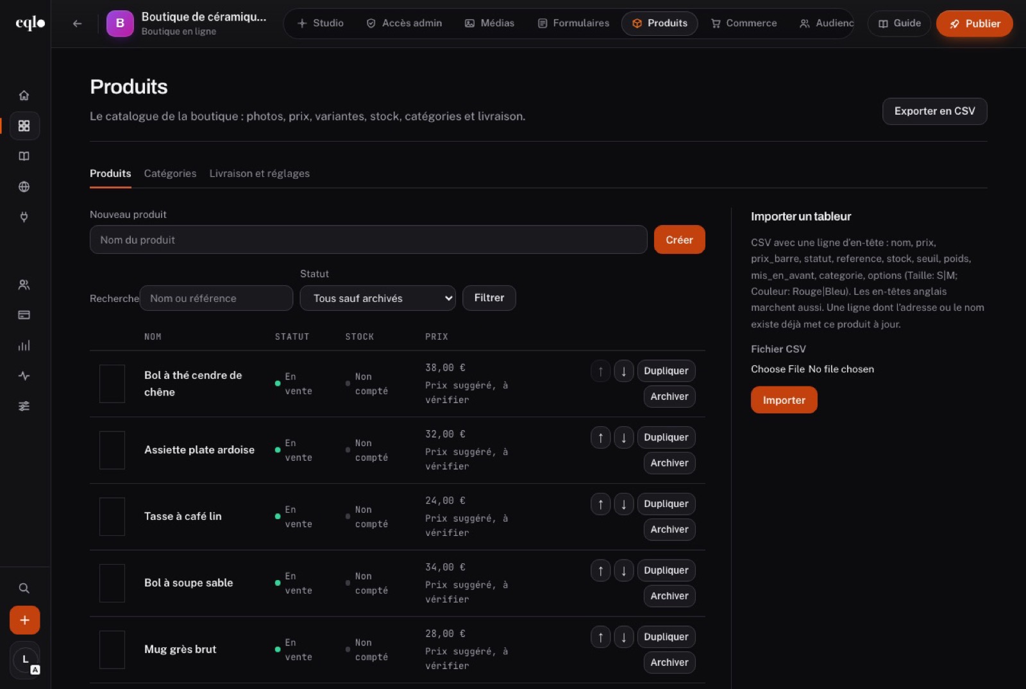Move Tasse à café lin down

[x=623, y=504]
